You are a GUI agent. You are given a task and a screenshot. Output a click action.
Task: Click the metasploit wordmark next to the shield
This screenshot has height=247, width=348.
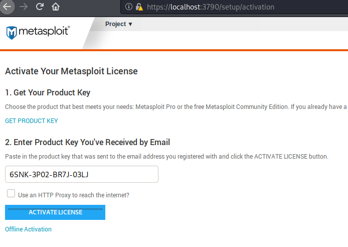[x=44, y=31]
